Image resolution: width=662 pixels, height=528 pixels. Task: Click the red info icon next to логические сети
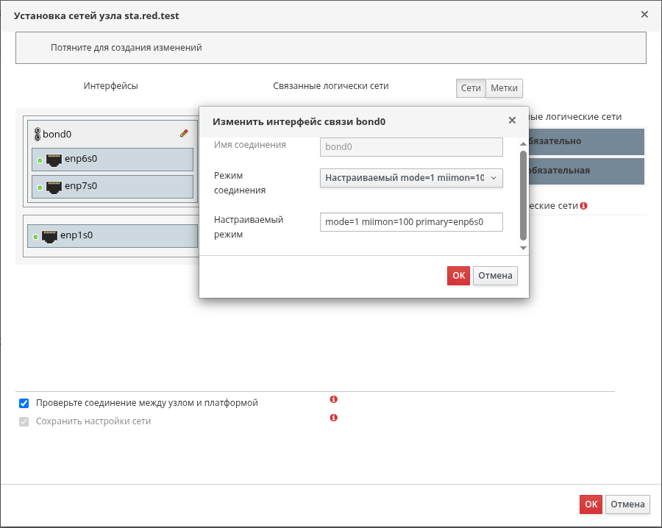tap(583, 206)
